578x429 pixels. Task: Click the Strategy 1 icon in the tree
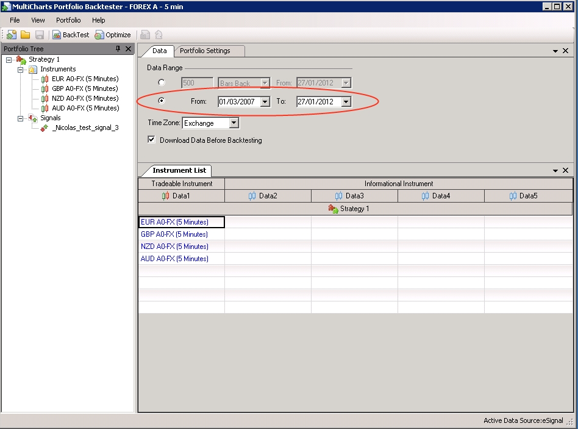click(x=21, y=59)
